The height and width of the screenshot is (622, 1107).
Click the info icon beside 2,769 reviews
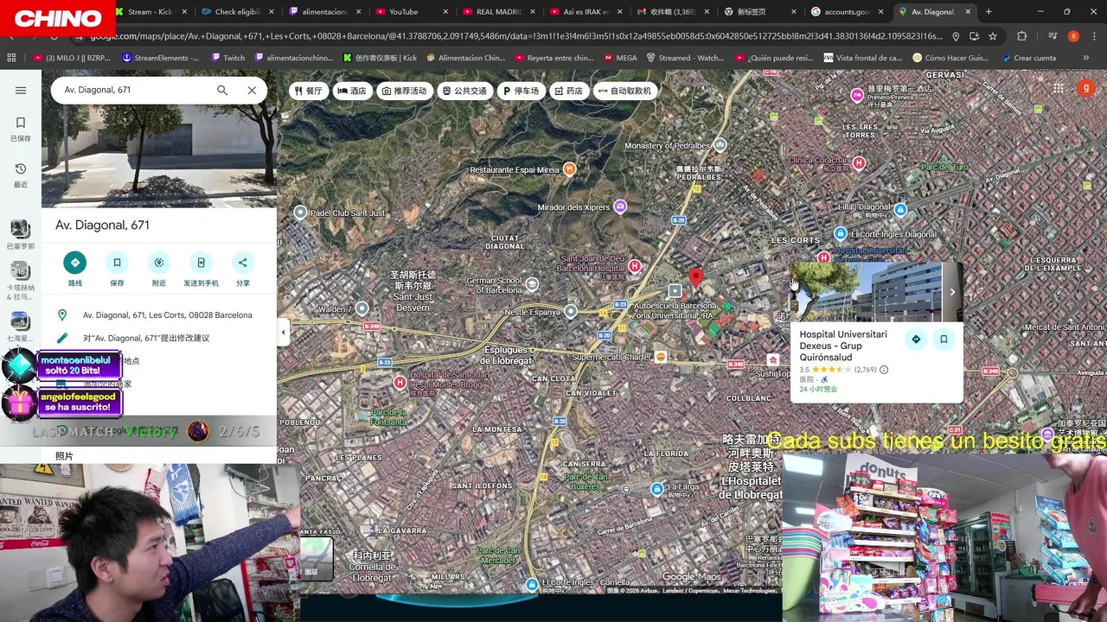click(883, 370)
